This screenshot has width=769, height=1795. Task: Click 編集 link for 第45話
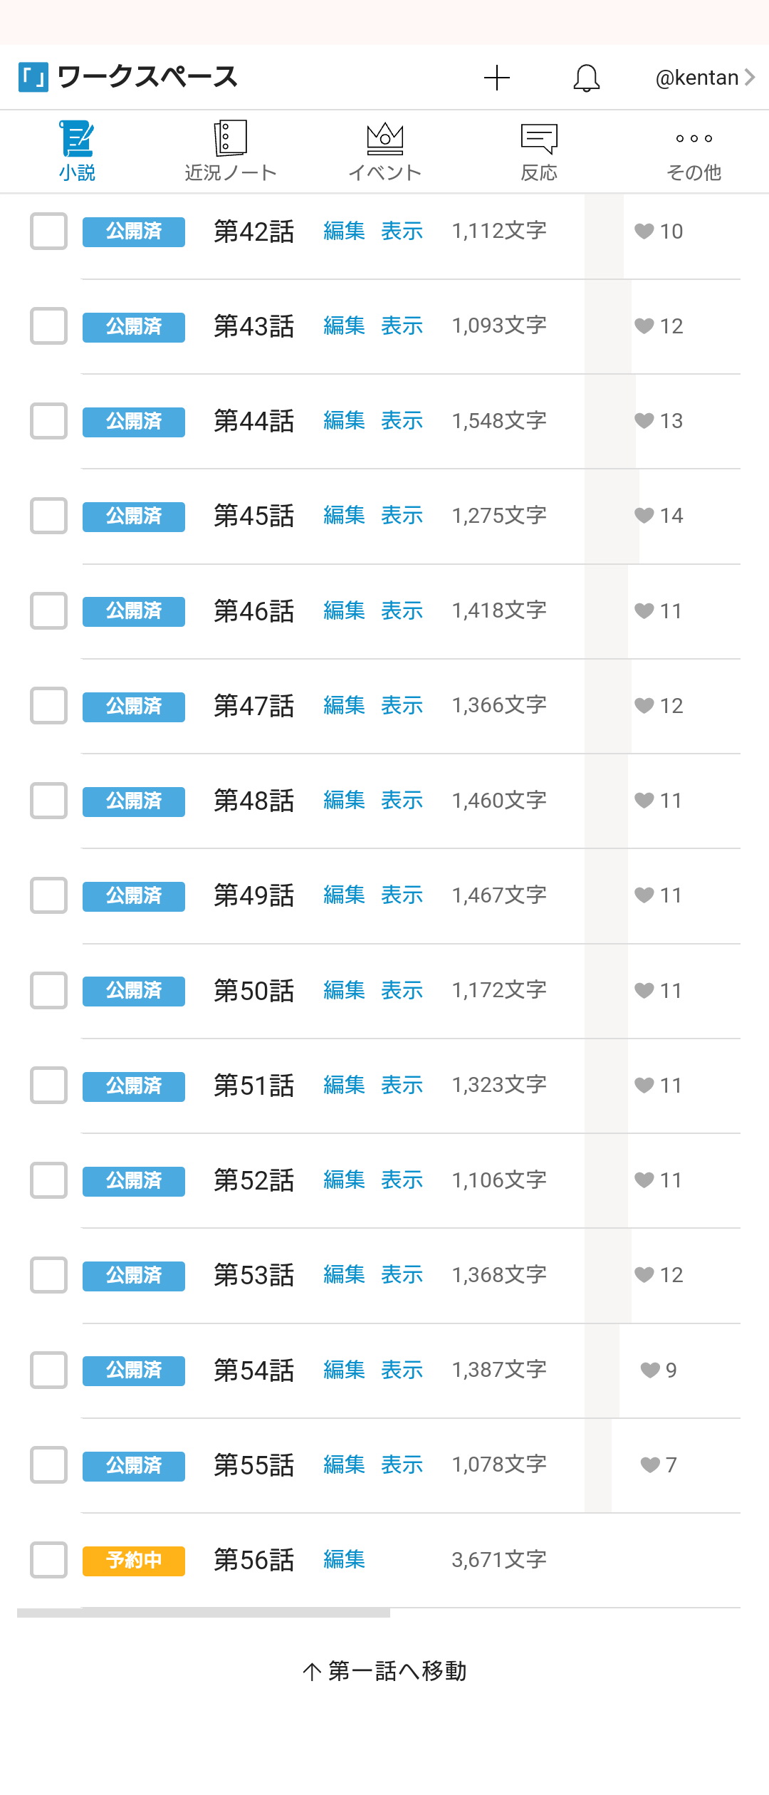click(x=344, y=516)
